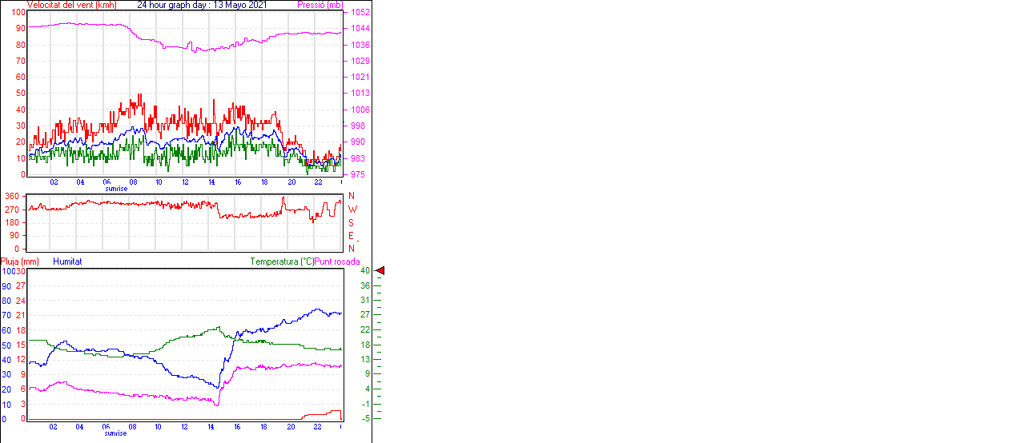Click the graph title showing 13 Mayo 2021
The image size is (1025, 443).
point(202,5)
